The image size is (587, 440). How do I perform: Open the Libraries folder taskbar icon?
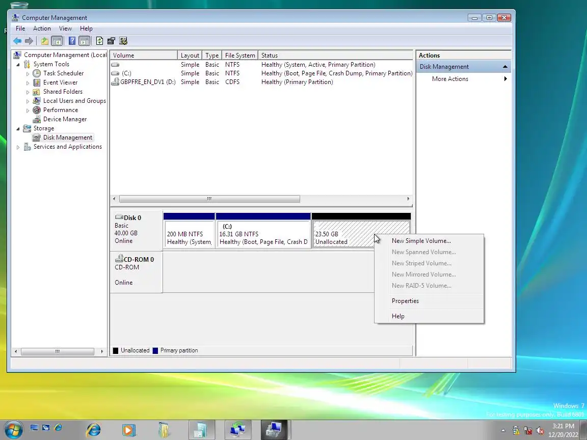164,430
